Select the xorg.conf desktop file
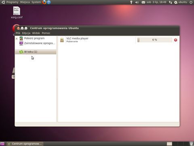 point(17,13)
